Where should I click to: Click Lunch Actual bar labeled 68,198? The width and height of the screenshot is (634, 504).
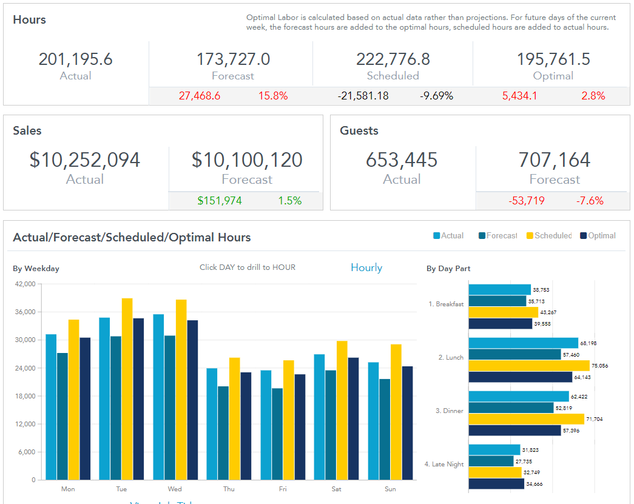point(524,343)
